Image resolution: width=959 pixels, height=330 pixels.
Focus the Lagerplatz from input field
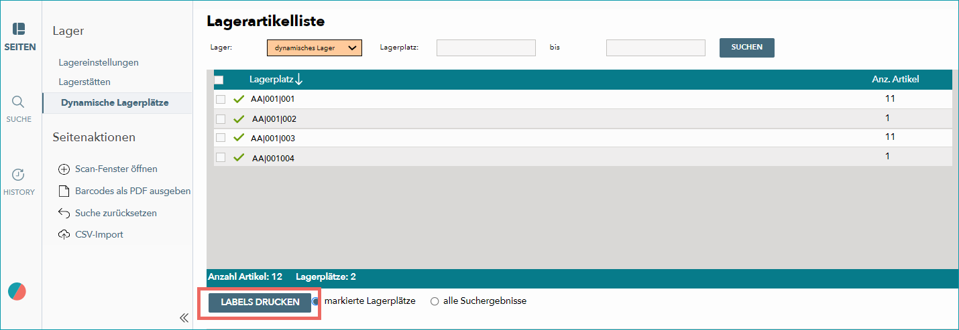[486, 48]
